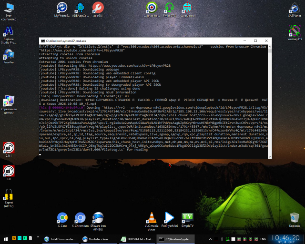
Task: Open drive E quick launch icon
Action: tap(25, 238)
